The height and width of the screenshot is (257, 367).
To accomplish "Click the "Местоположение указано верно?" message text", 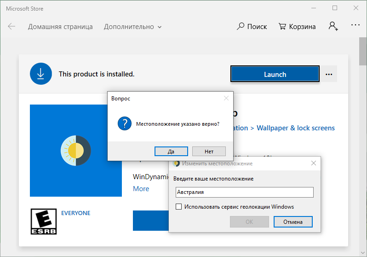I will [178, 124].
